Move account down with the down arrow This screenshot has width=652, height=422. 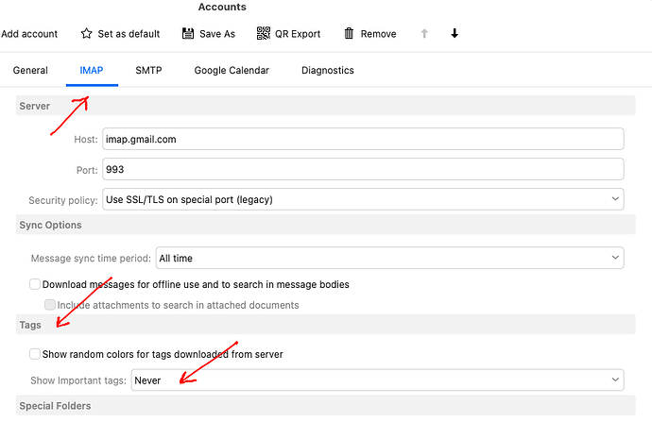tap(455, 34)
